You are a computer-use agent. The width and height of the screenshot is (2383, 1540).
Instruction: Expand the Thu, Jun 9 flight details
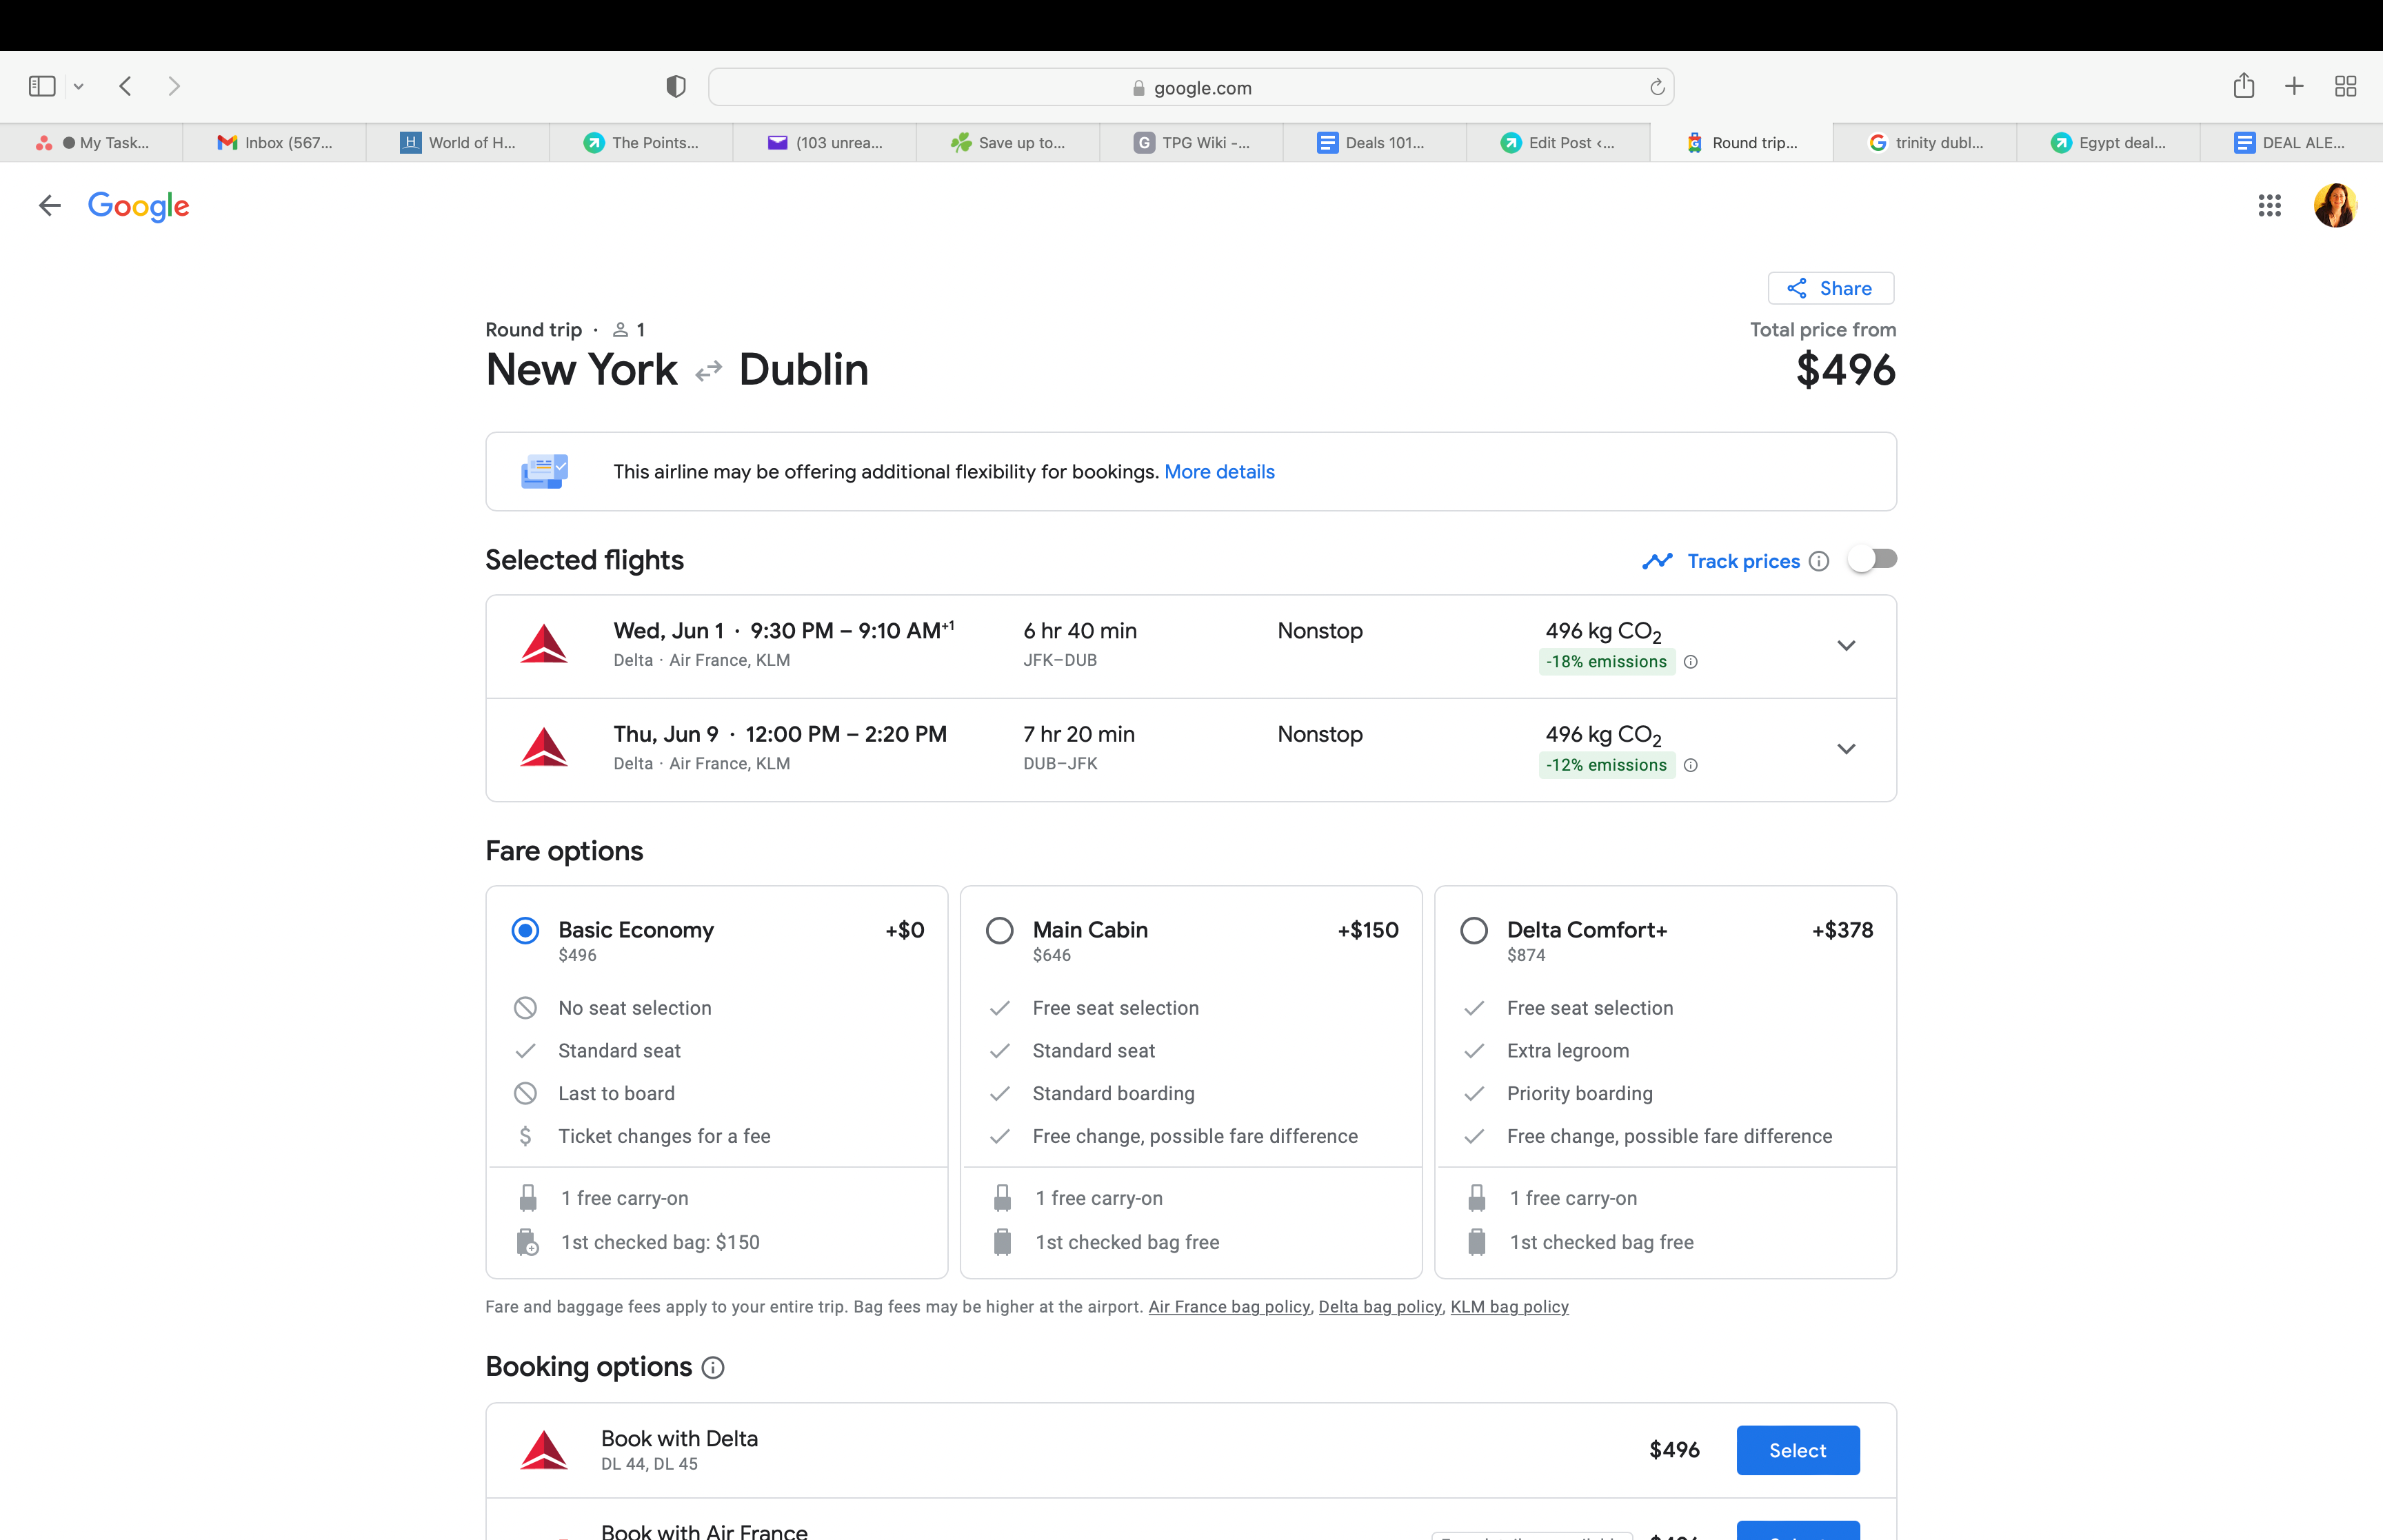point(1846,749)
